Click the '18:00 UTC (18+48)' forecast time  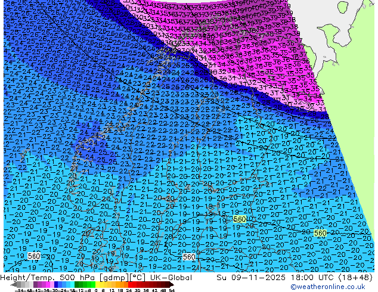click(331, 278)
